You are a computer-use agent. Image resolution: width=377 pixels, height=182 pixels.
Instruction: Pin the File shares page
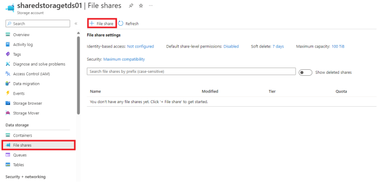coord(131,6)
